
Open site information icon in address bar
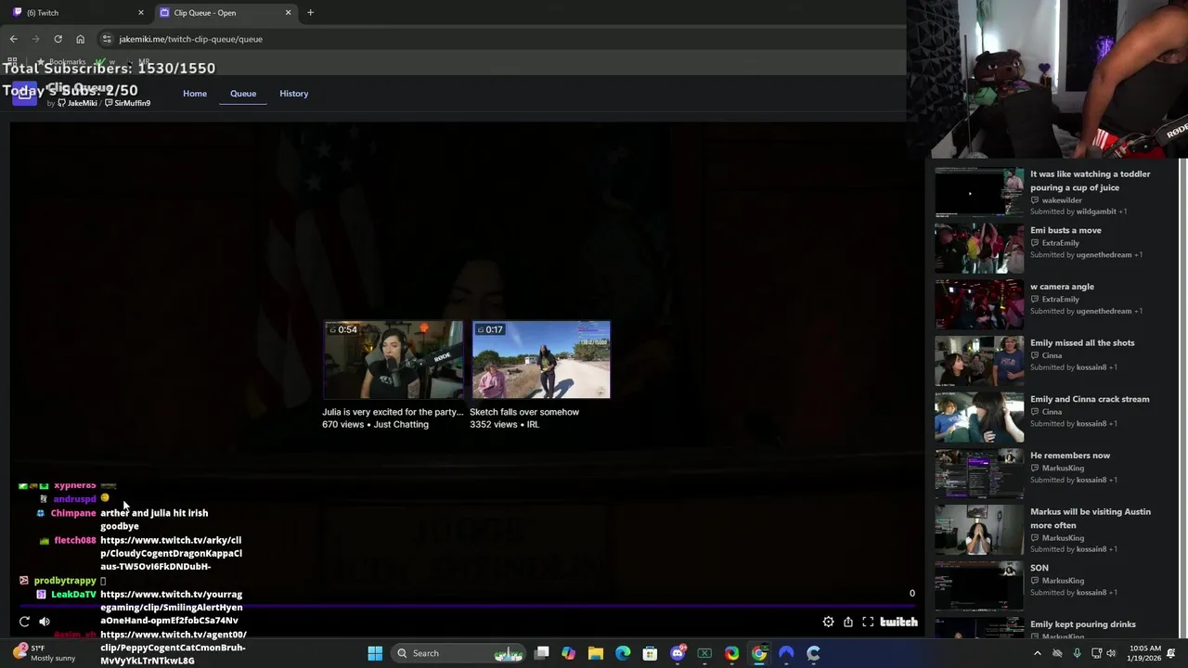coord(107,39)
